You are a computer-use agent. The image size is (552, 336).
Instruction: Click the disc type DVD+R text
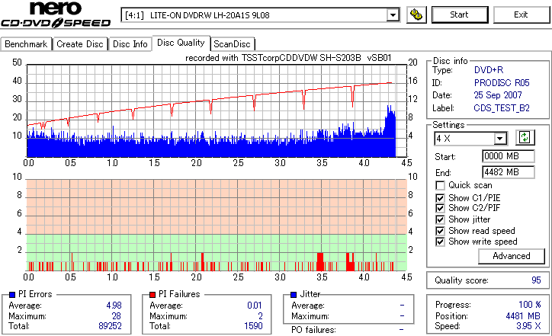tap(489, 70)
